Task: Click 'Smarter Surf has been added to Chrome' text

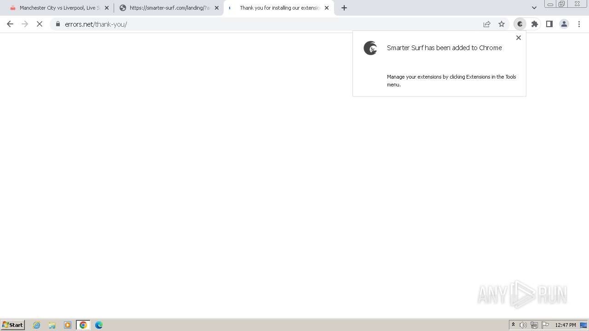Action: [444, 48]
